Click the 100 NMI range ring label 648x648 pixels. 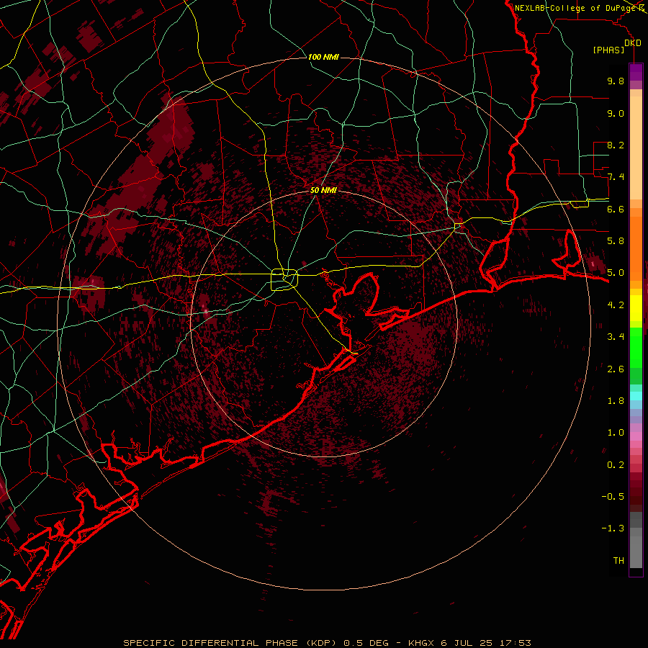tap(323, 57)
